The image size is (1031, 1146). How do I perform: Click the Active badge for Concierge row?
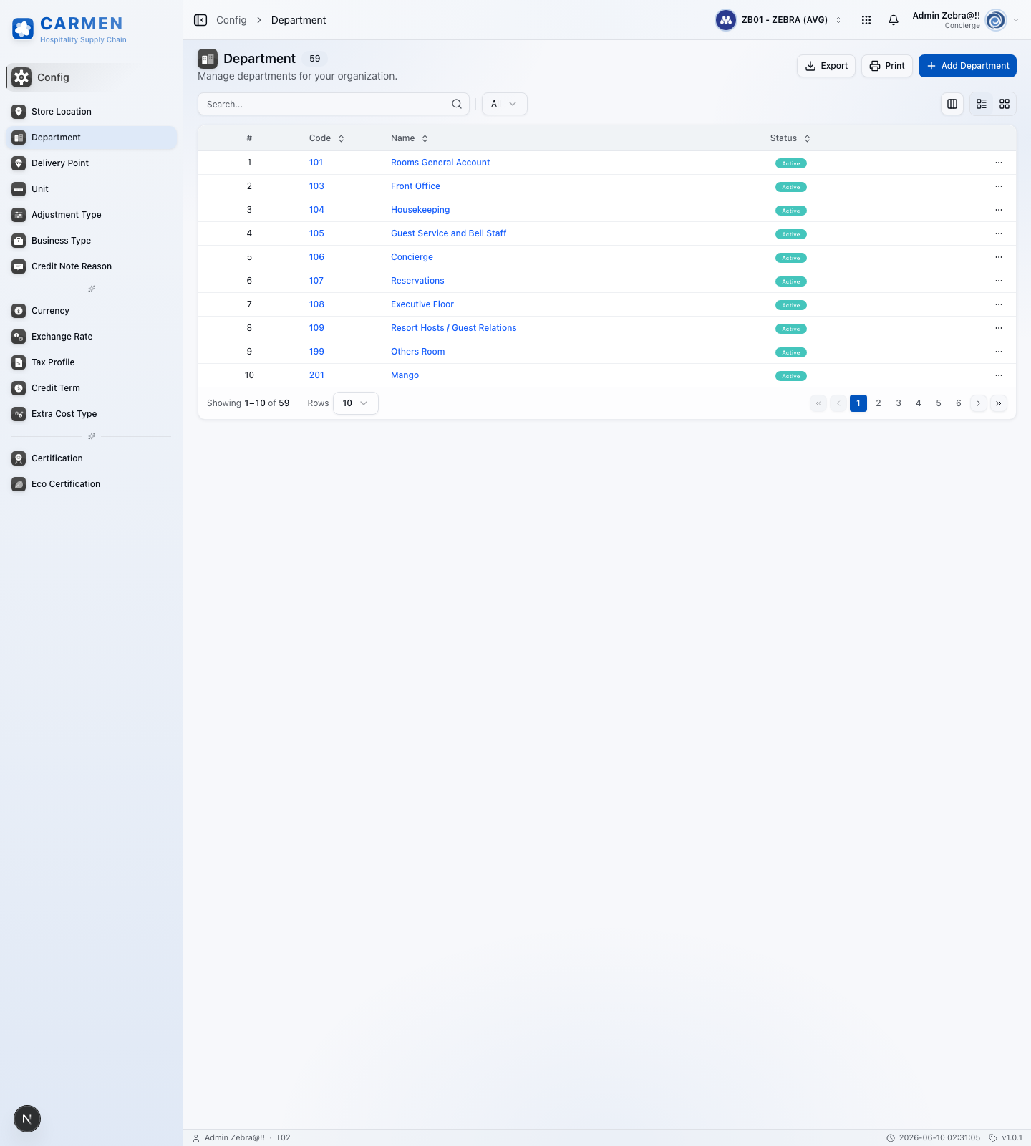coord(791,258)
